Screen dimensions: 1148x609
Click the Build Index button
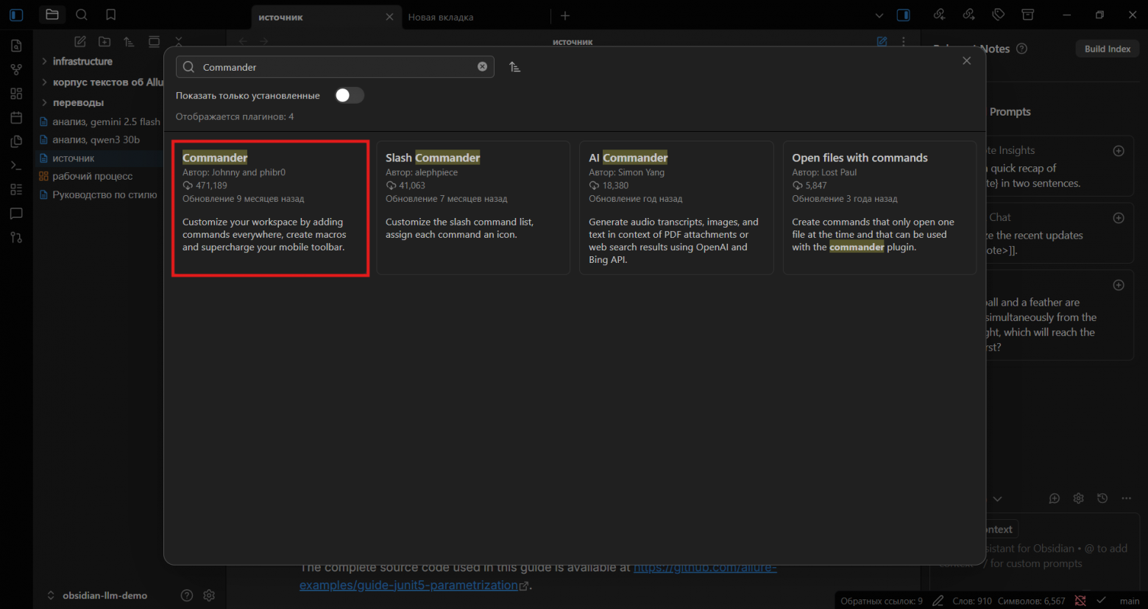pos(1107,49)
